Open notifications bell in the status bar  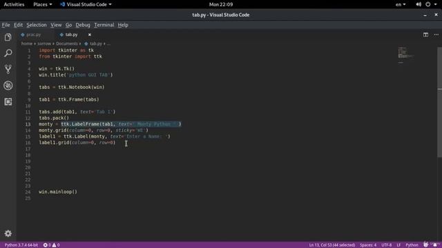(x=435, y=245)
